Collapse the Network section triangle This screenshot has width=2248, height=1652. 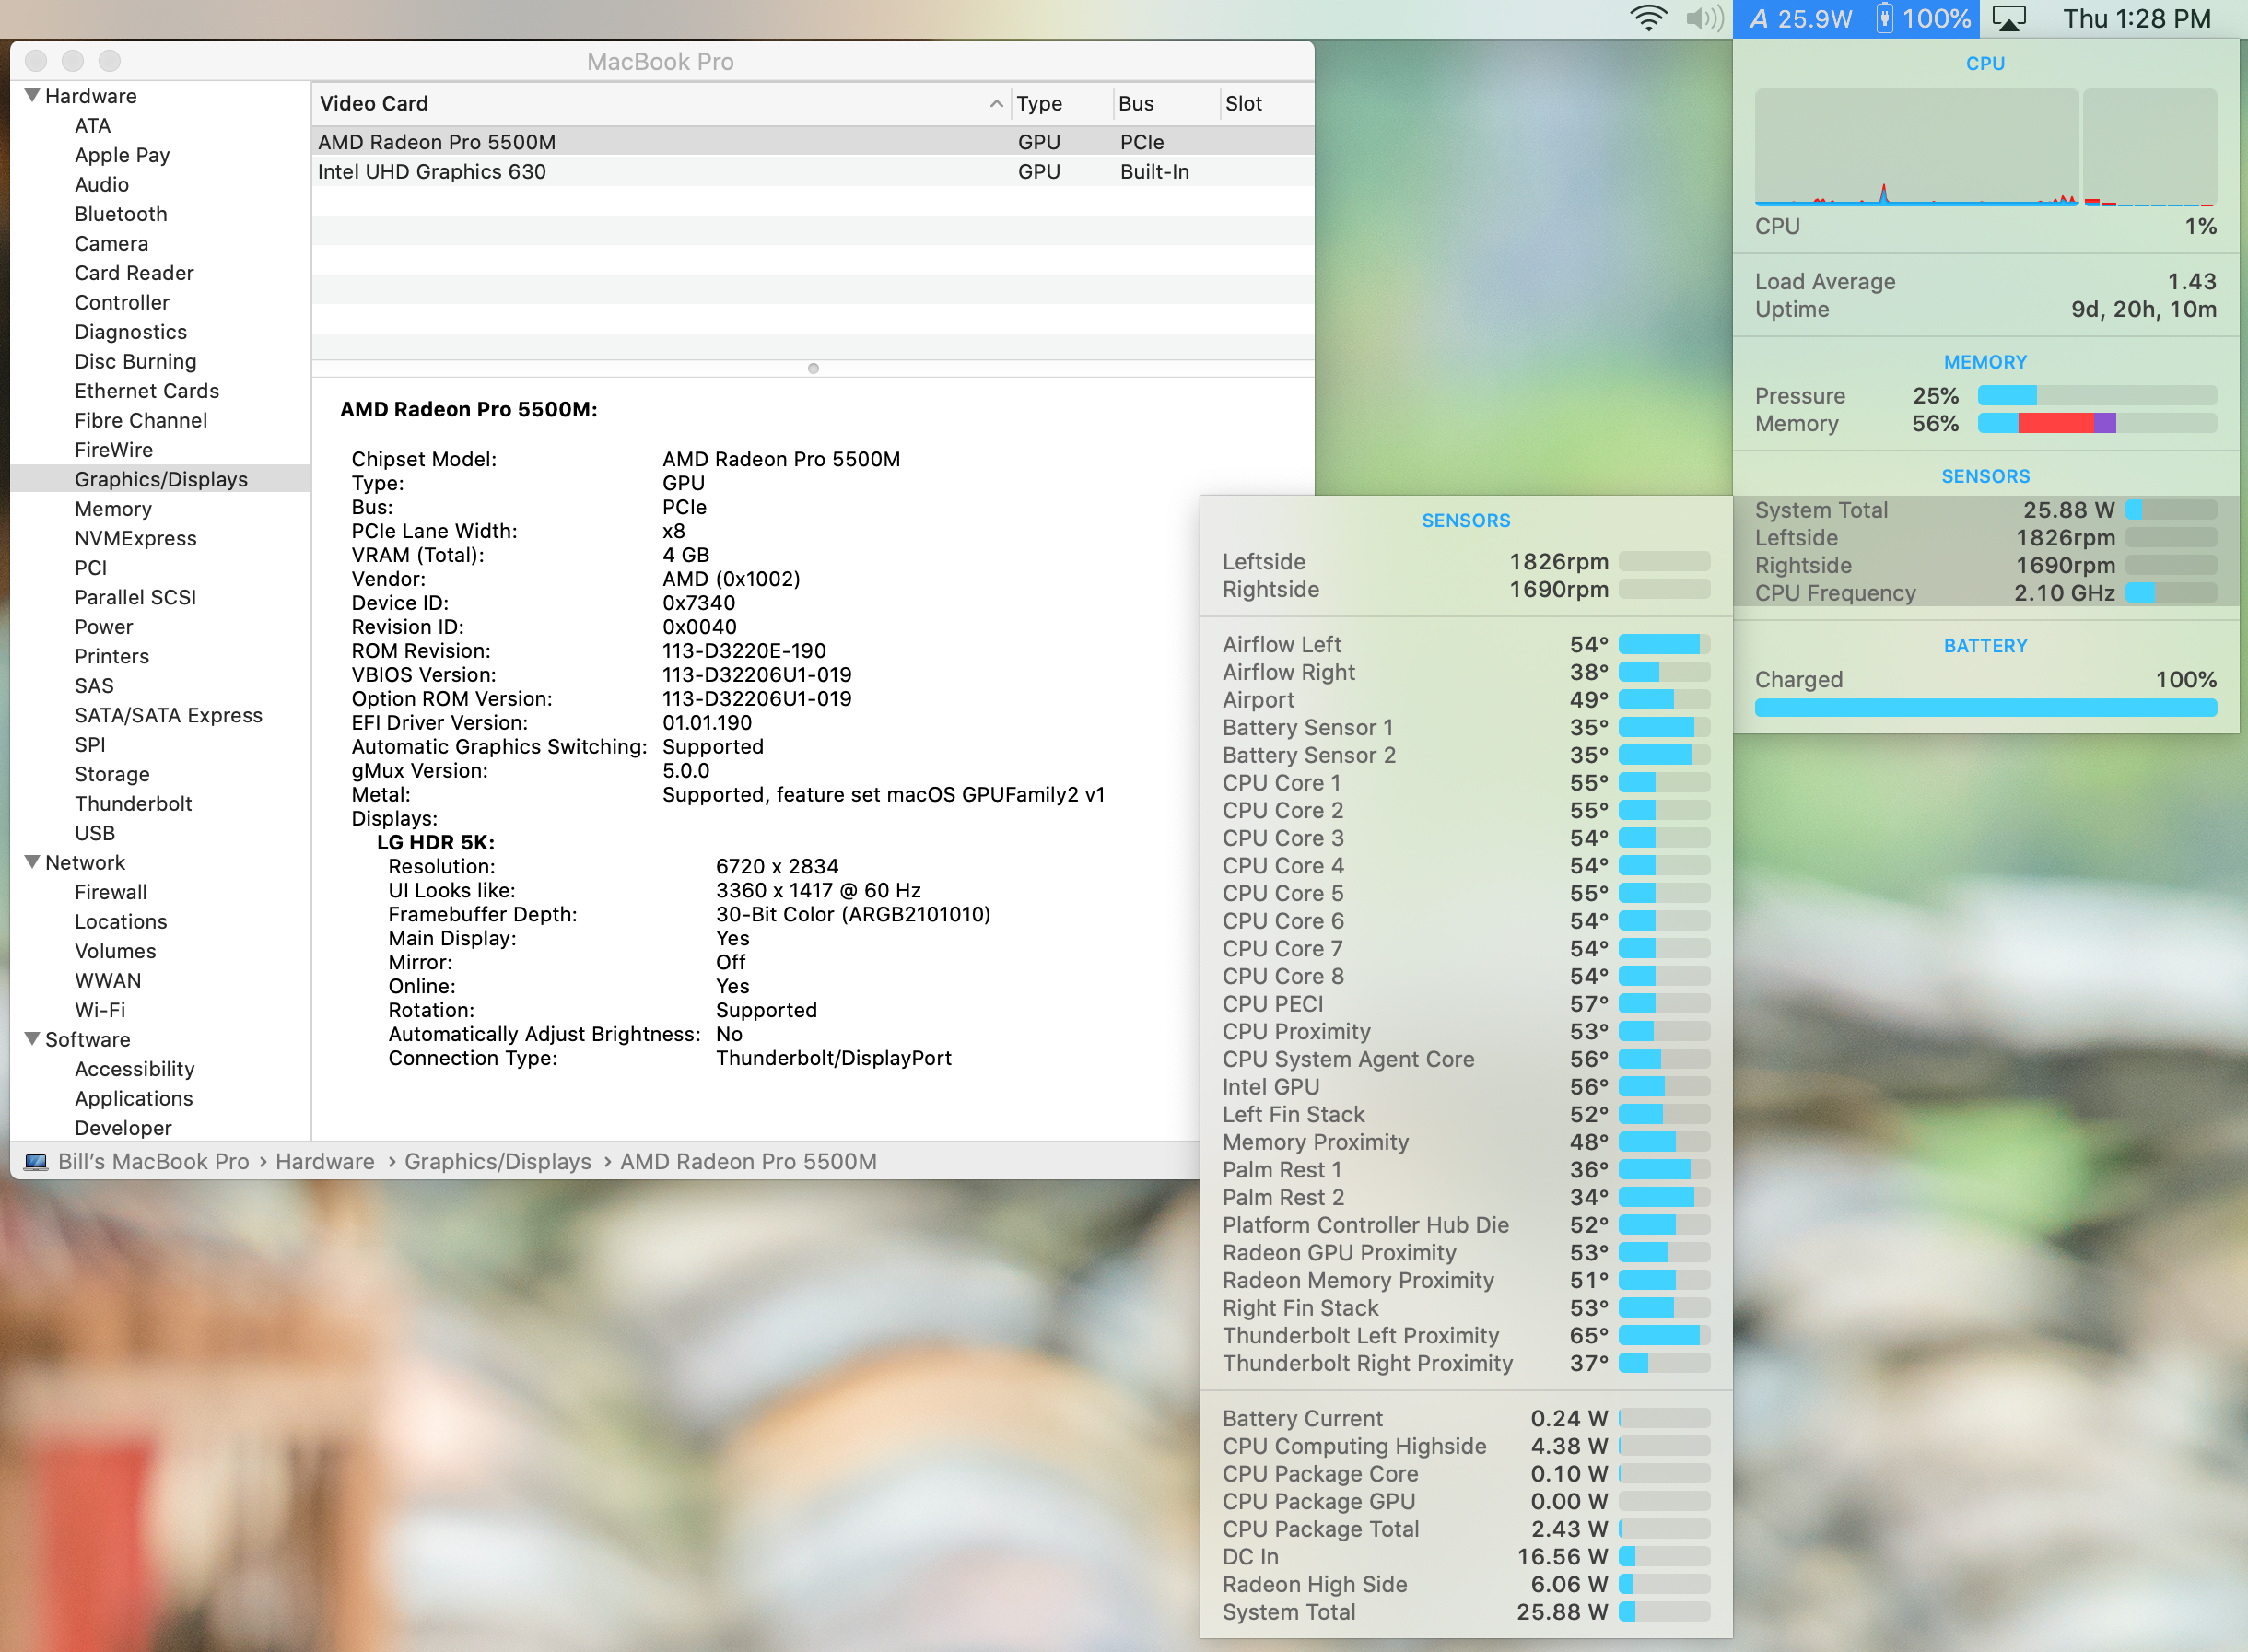click(x=32, y=862)
